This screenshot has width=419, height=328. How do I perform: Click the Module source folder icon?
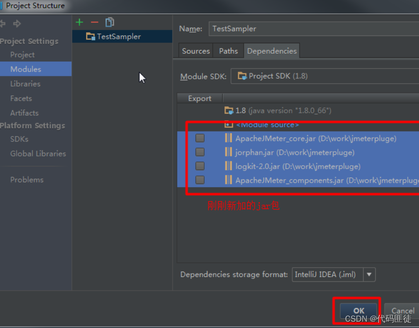(228, 124)
